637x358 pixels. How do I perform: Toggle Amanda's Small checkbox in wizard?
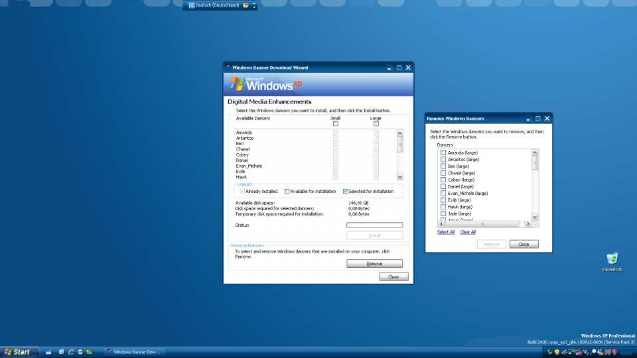[336, 133]
